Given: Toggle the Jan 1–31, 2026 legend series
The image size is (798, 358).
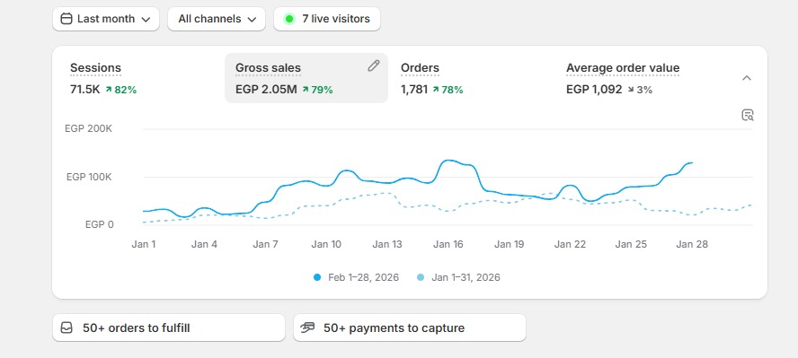Looking at the screenshot, I should [458, 278].
